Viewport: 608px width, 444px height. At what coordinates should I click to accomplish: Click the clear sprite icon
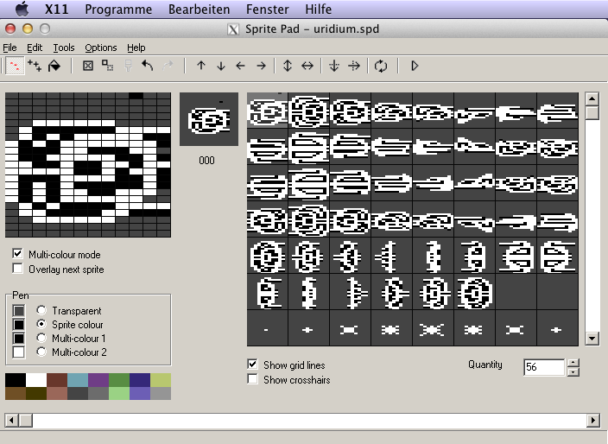tap(88, 66)
